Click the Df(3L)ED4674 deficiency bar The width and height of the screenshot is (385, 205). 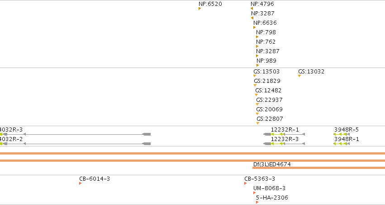coord(318,168)
